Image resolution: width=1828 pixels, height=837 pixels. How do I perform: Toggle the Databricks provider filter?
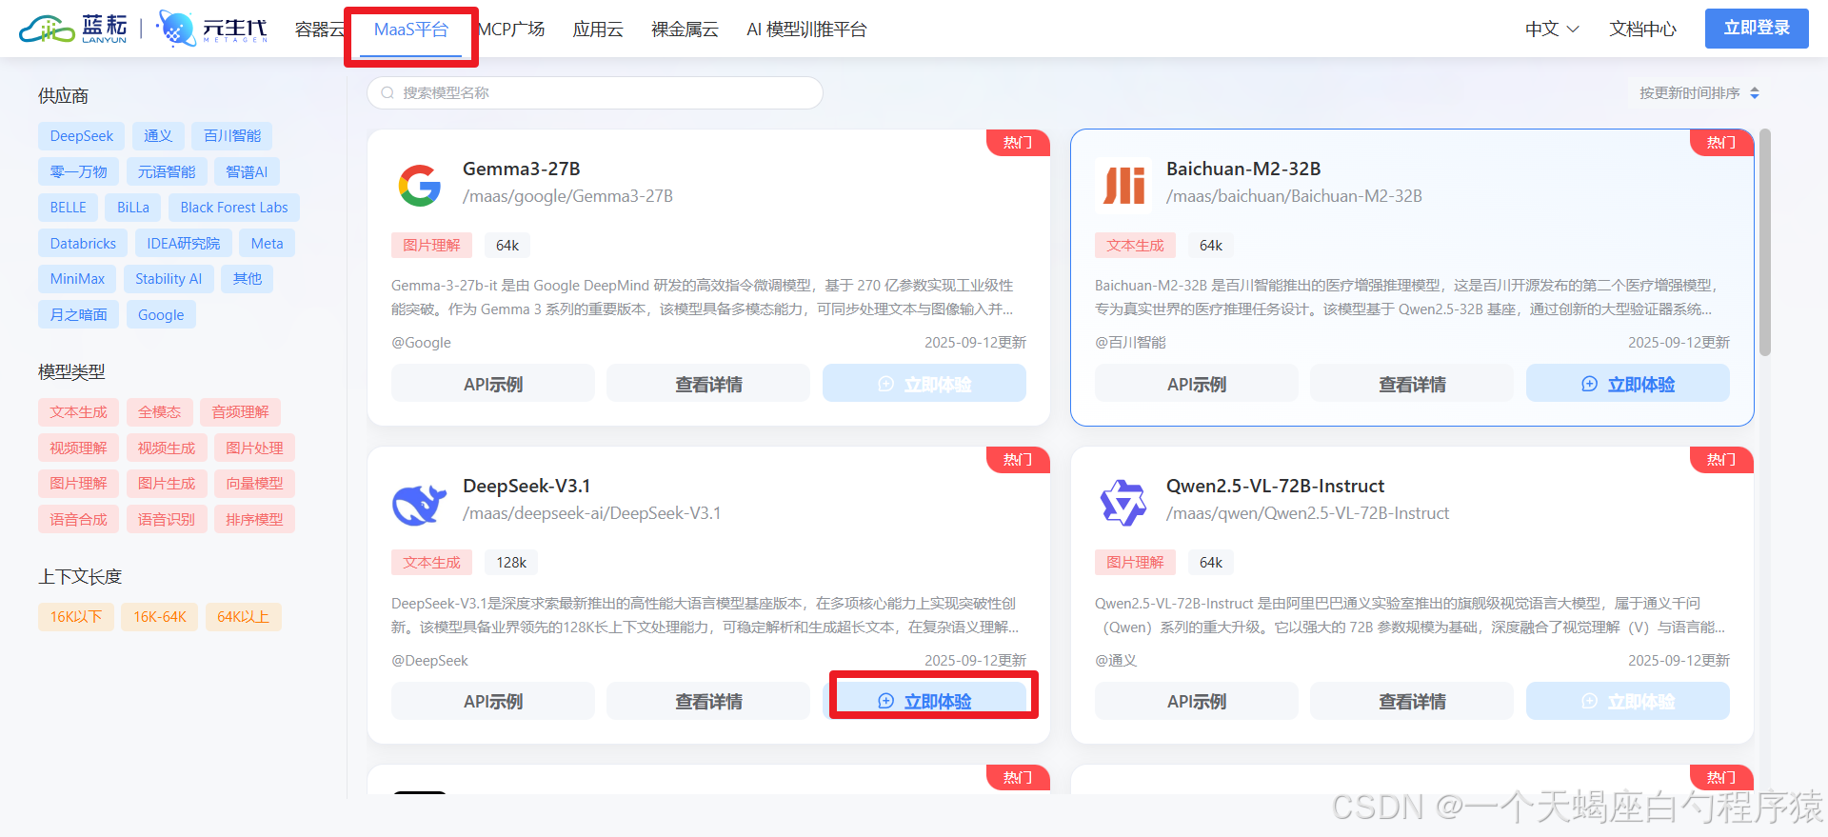click(83, 244)
